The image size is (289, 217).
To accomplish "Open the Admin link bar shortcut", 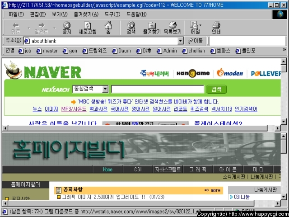I will [x=167, y=51].
